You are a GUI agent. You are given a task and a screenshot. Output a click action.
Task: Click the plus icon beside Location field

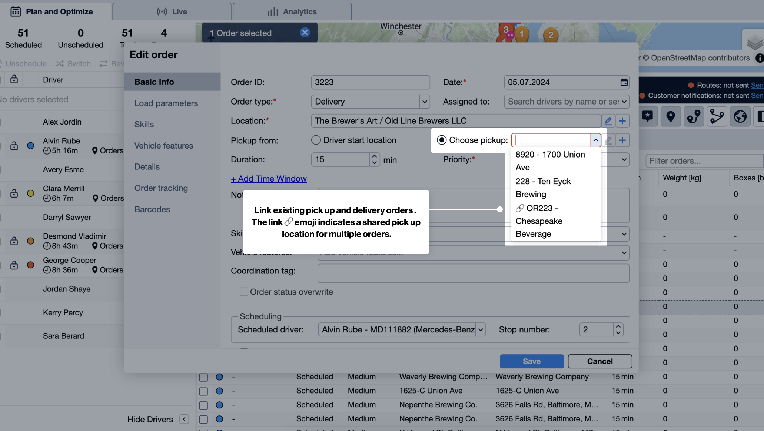point(622,121)
